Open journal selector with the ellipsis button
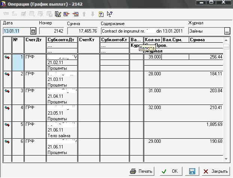Viewport: 233px width, 178px height. [x=227, y=31]
